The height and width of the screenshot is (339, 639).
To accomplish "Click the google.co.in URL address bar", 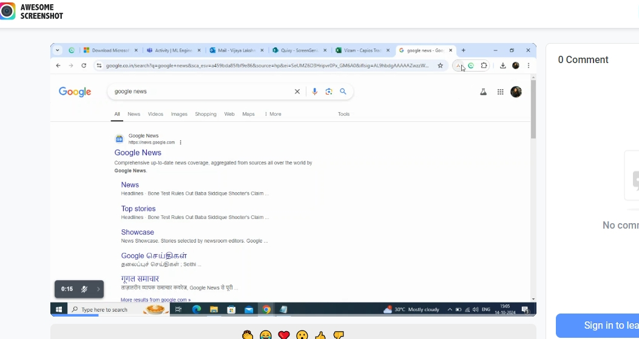I will click(267, 65).
